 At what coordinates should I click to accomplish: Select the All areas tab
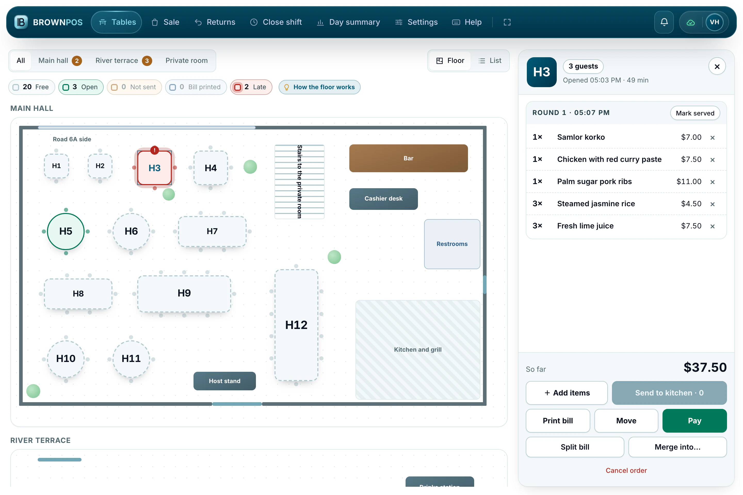(21, 61)
